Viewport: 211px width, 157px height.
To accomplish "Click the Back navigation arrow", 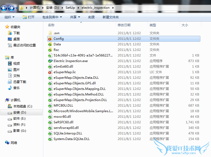I will click(4, 8).
